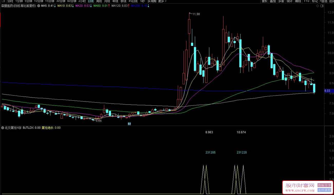Click the diamond icon above the price axis

pyautogui.click(x=318, y=6)
